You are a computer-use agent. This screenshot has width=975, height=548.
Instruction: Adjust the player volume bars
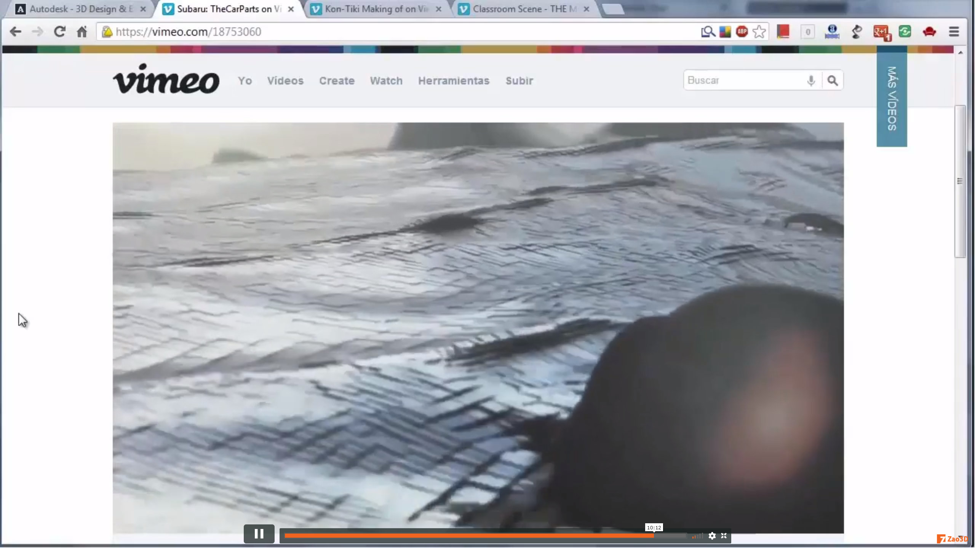pyautogui.click(x=697, y=536)
